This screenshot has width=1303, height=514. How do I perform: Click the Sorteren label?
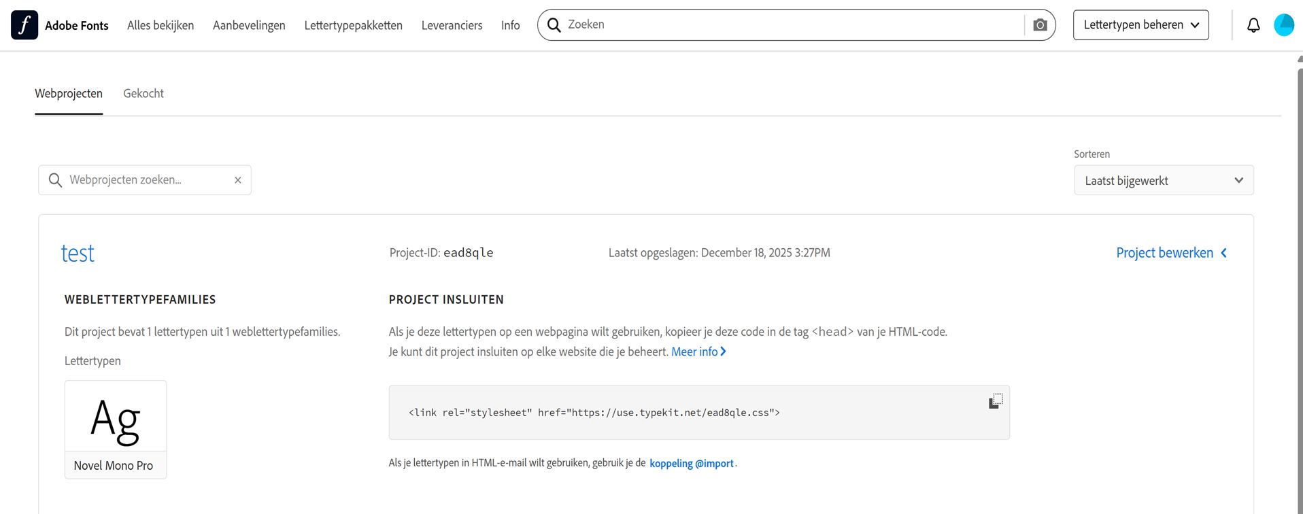[1092, 154]
